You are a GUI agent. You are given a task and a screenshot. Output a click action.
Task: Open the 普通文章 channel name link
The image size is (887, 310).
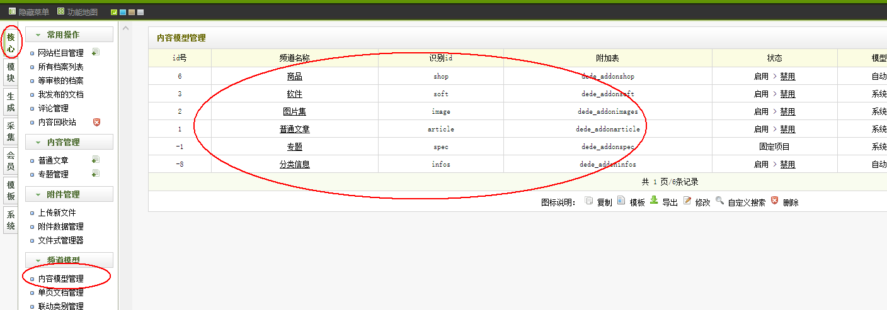point(294,130)
